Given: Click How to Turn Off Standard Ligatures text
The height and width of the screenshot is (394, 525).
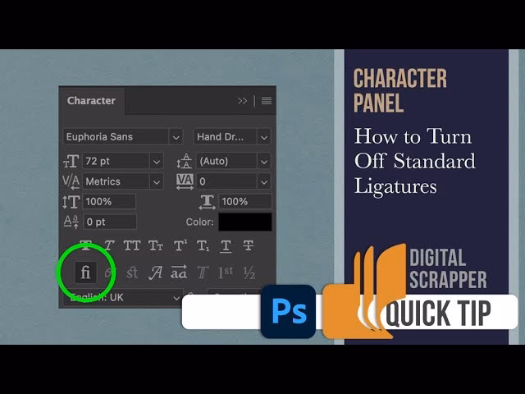Looking at the screenshot, I should (x=414, y=161).
